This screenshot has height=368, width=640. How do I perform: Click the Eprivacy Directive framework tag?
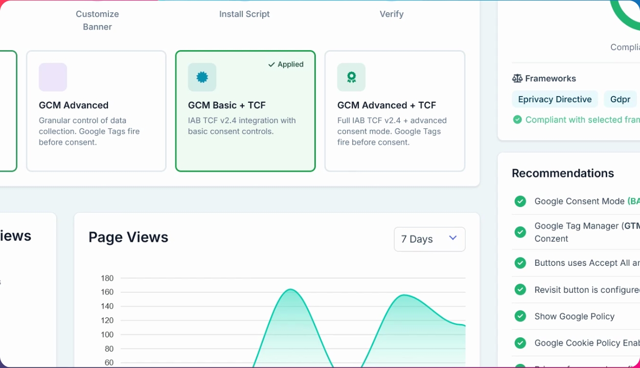tap(555, 99)
